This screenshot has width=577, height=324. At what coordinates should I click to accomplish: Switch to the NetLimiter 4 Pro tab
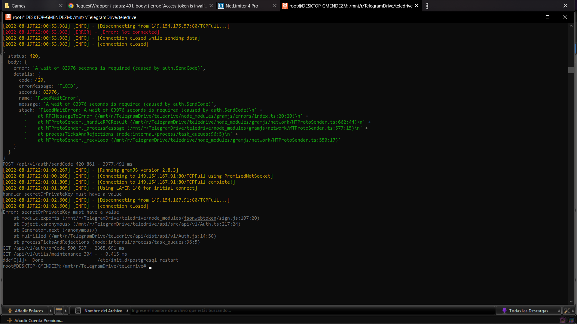(x=242, y=6)
